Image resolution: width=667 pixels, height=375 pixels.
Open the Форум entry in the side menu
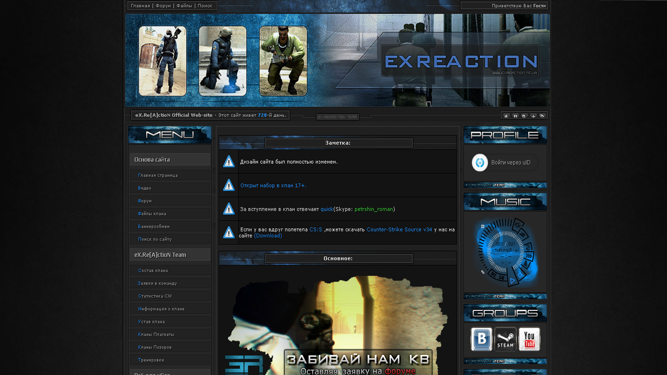tap(170, 201)
